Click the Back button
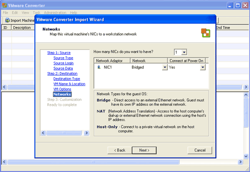 click(x=120, y=150)
